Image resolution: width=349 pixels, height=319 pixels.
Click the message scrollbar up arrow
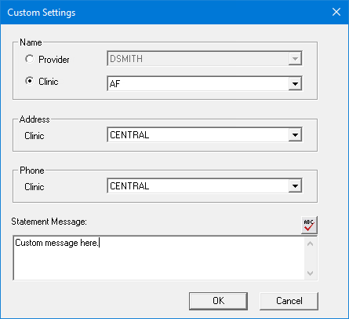tap(311, 244)
